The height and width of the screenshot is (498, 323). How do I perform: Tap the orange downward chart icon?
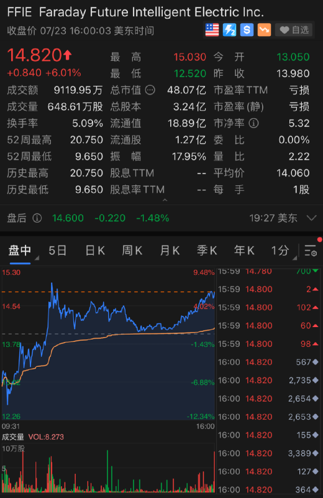click(x=265, y=30)
